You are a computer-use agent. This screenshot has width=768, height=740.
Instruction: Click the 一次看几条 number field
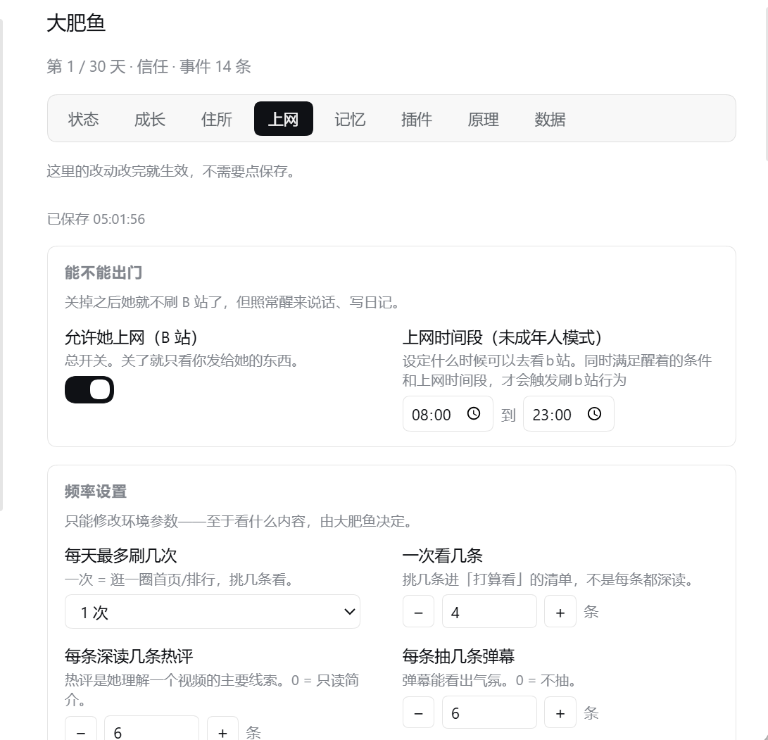(489, 612)
